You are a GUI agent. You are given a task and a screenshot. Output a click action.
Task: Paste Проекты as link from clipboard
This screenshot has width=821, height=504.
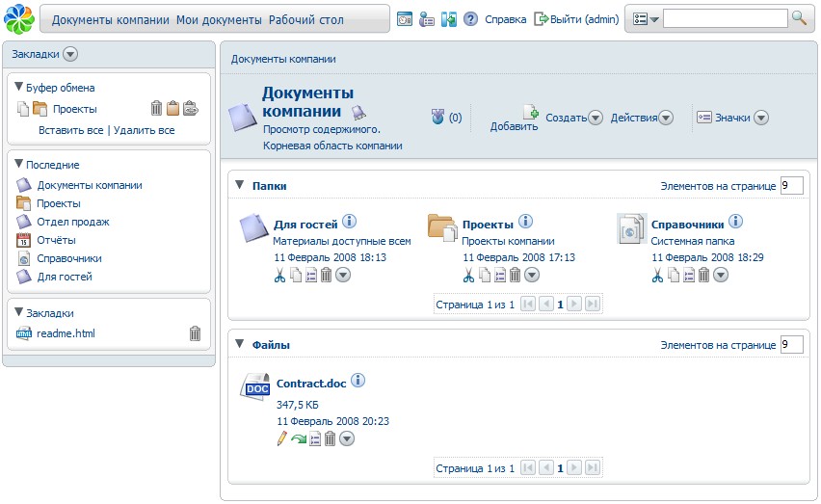click(x=190, y=108)
